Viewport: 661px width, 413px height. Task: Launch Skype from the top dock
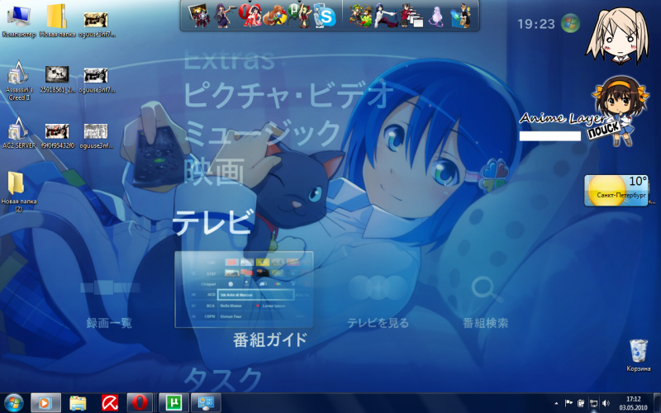[x=326, y=17]
